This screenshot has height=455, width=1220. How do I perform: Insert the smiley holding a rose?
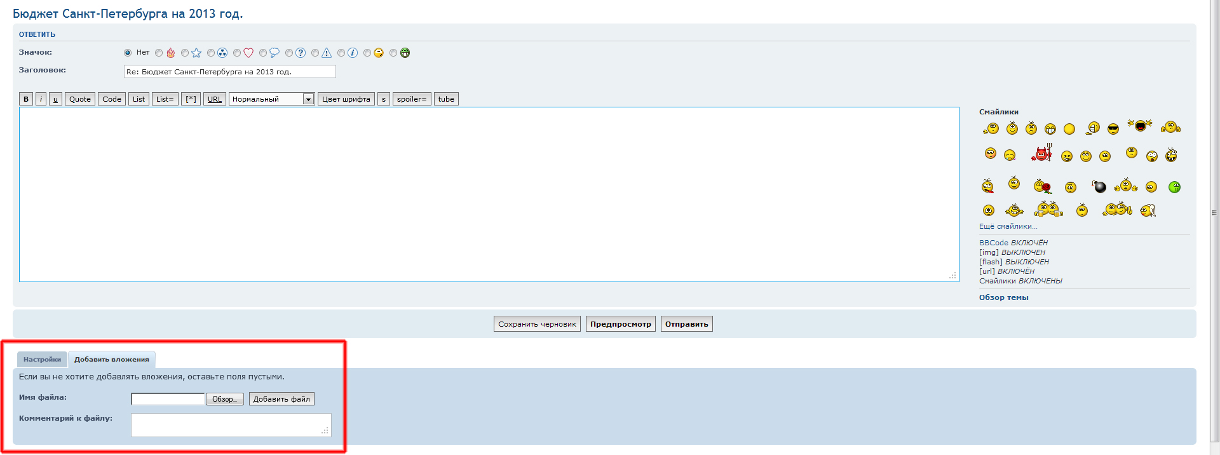[1042, 186]
